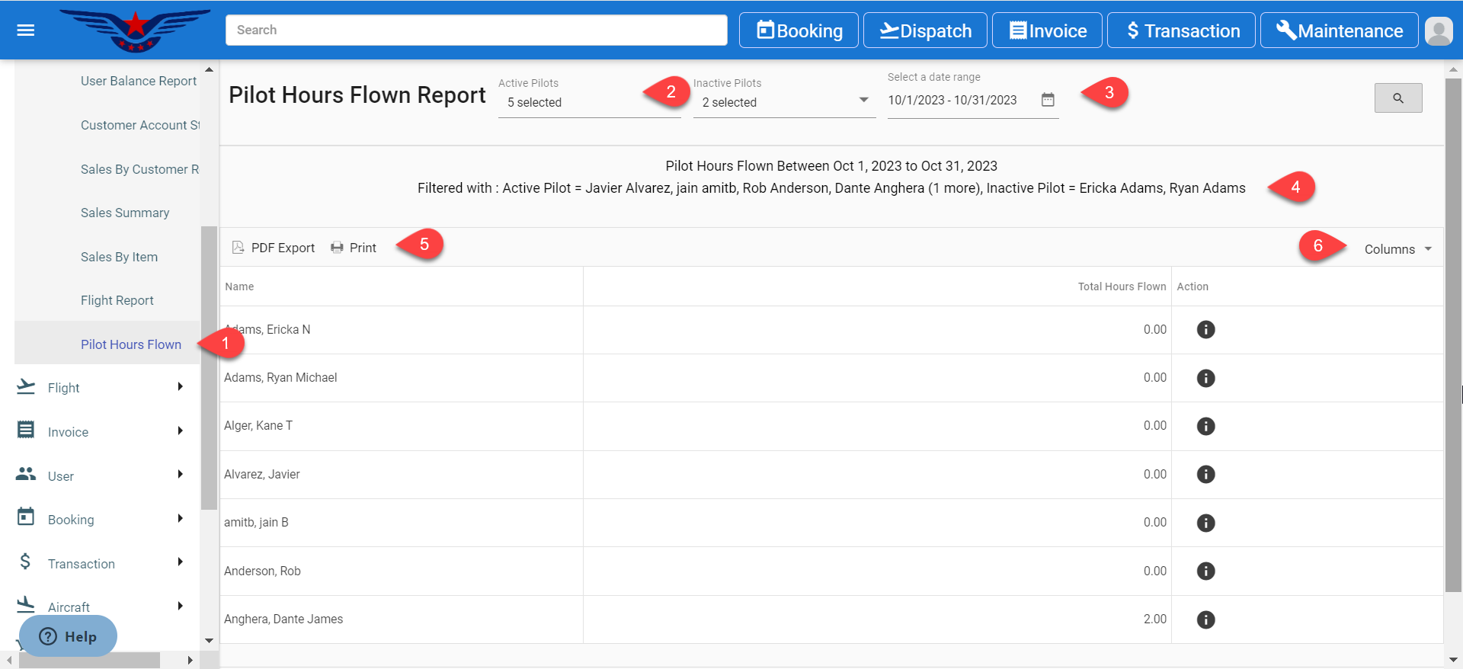Screen dimensions: 1463x669
Task: Click info icon for Anghera, Dante James
Action: 1205,619
